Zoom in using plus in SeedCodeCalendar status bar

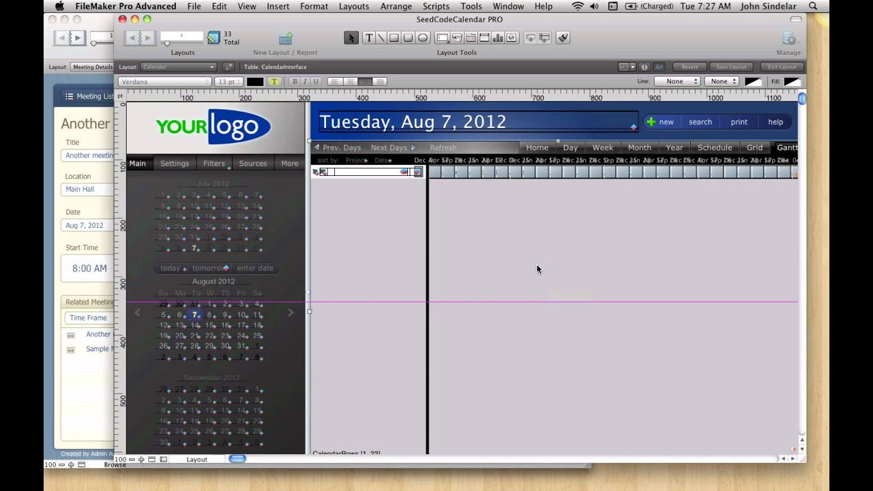tap(141, 459)
